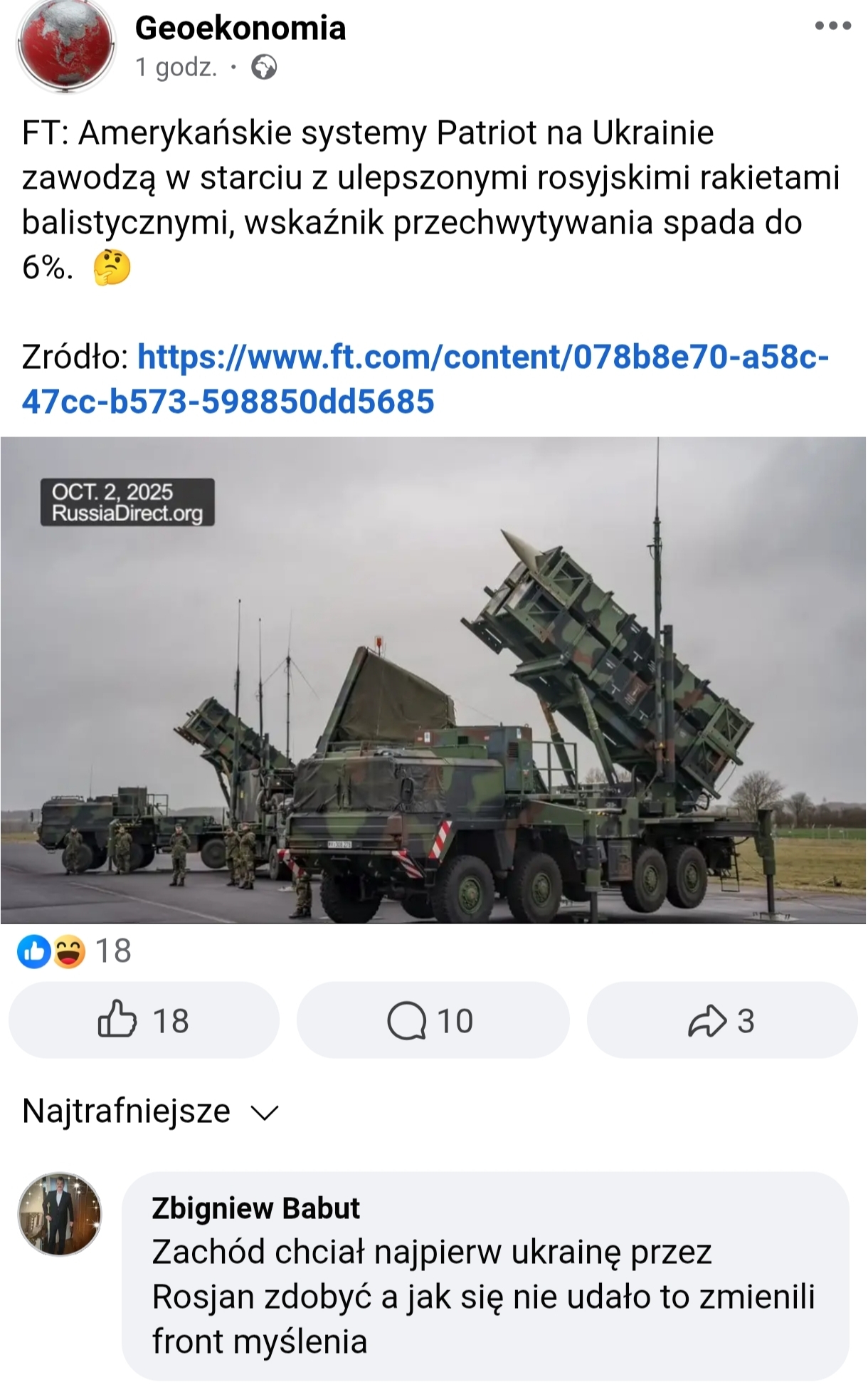This screenshot has height=1387, width=868.
Task: View the 18 reactions count list
Action: 113,951
